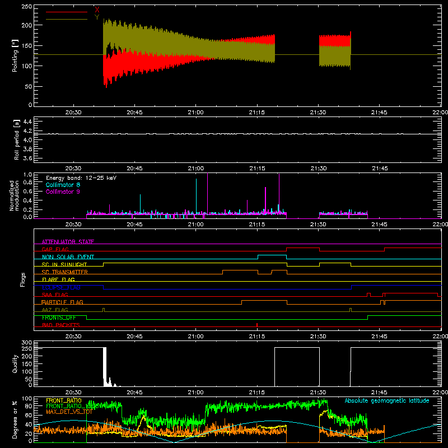Click 1.0 tick on Normalized modulation axis
Viewport: 448px width, 448px height.
pyautogui.click(x=27, y=175)
